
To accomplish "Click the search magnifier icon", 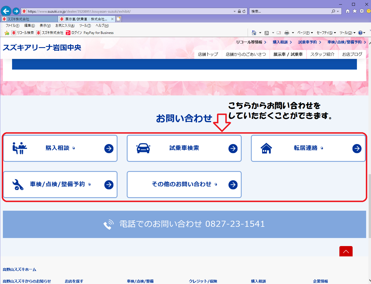I will click(333, 11).
